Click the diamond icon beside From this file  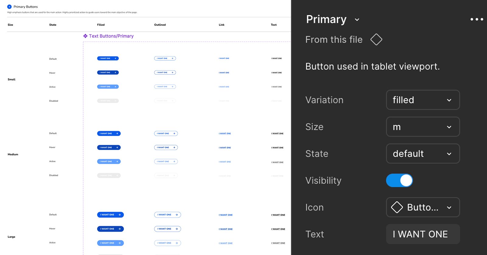click(376, 39)
